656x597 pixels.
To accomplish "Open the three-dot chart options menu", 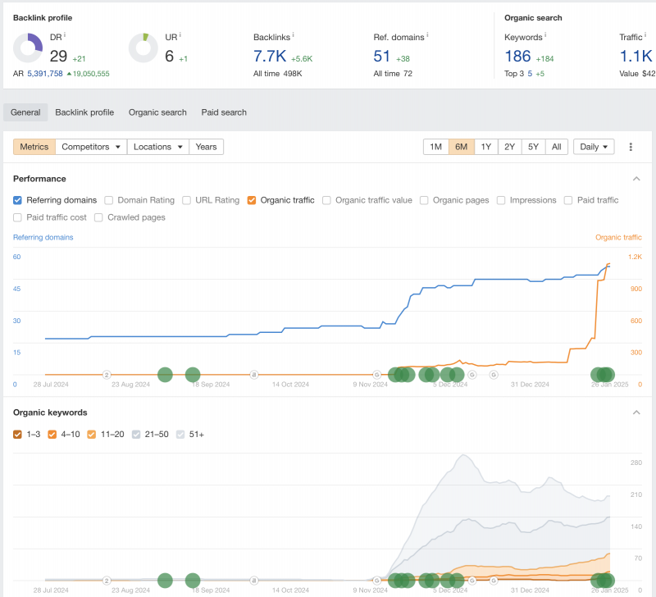I will tap(631, 147).
